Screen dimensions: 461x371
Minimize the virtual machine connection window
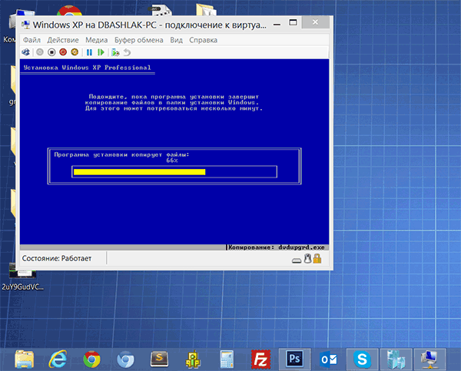coord(277,24)
